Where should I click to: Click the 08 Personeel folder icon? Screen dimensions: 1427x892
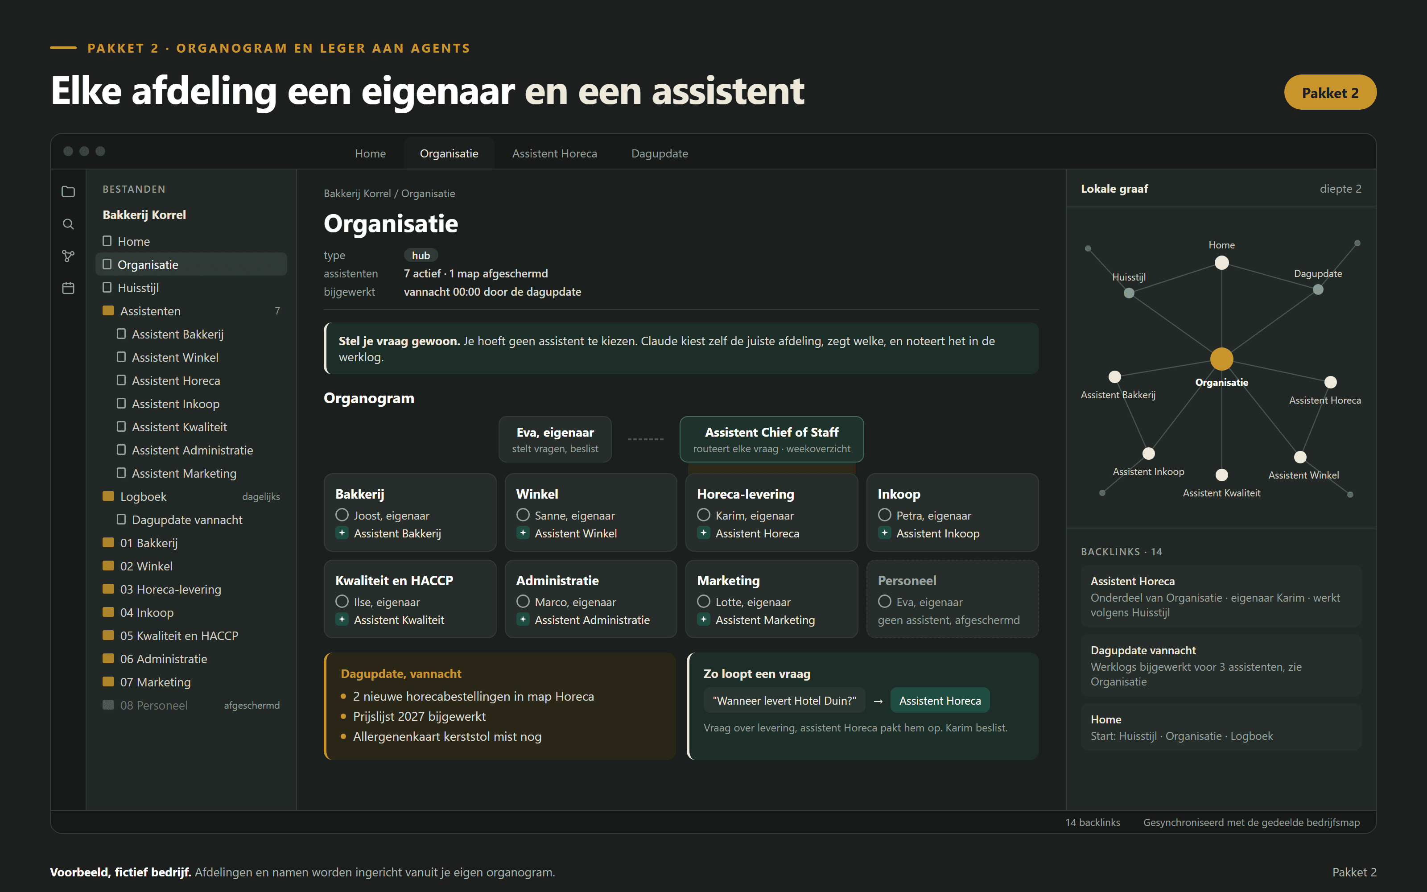point(108,705)
